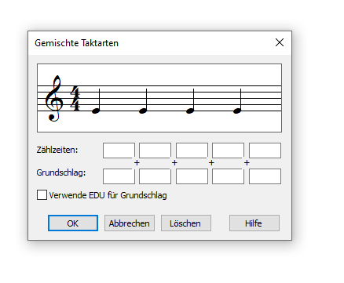The height and width of the screenshot is (283, 344).
Task: Select the fourth Grundschlag input box
Action: coord(228,176)
